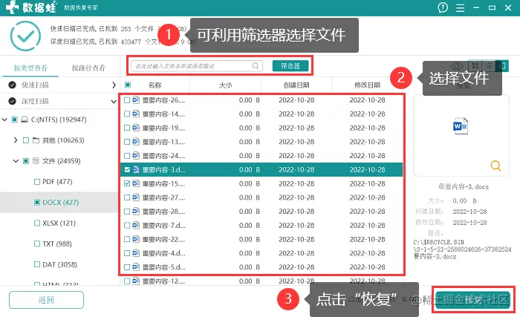This screenshot has height=317, width=520.
Task: Select the detail preview pane view icon
Action: (502, 65)
